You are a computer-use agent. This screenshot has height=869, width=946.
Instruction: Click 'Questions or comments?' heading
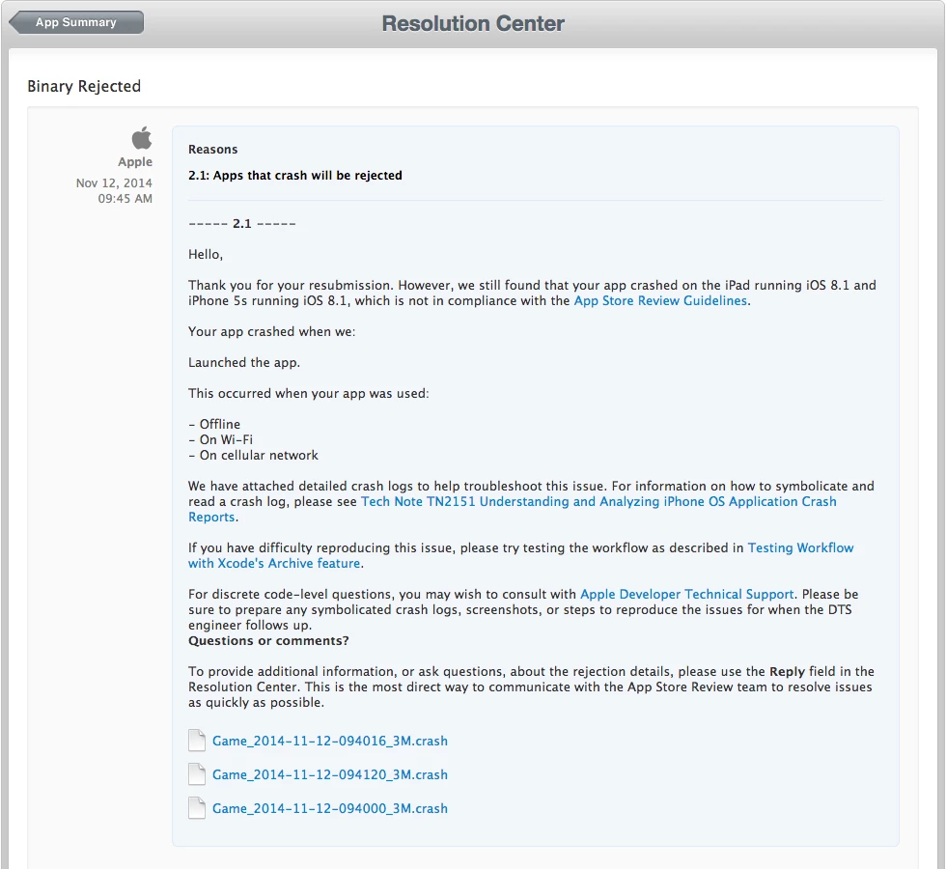click(x=268, y=641)
